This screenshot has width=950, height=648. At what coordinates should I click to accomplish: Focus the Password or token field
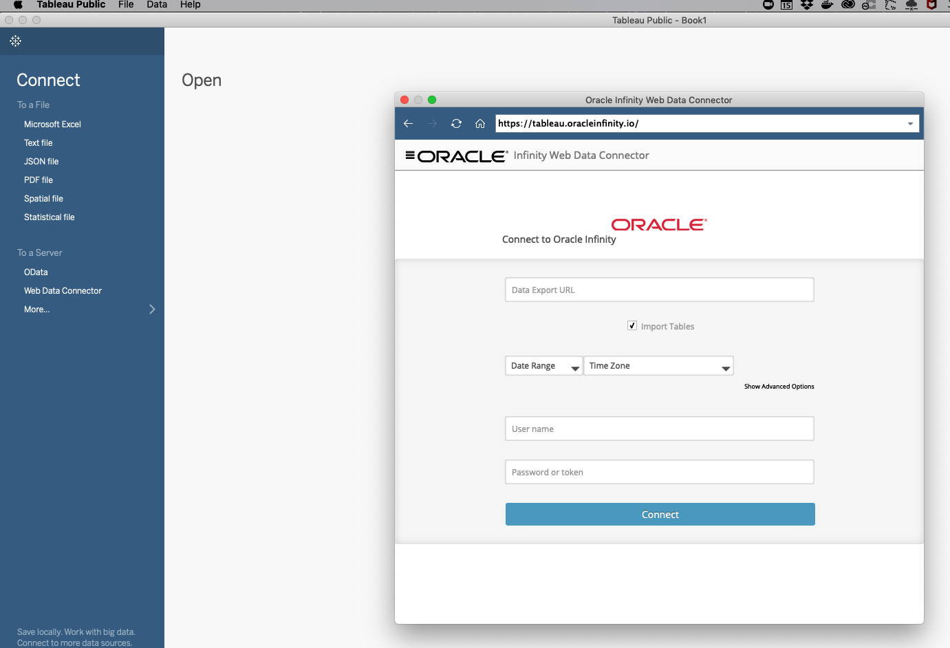(x=660, y=472)
